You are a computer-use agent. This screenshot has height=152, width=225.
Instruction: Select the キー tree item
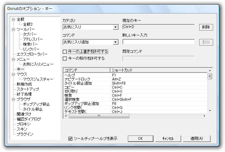click(x=20, y=69)
